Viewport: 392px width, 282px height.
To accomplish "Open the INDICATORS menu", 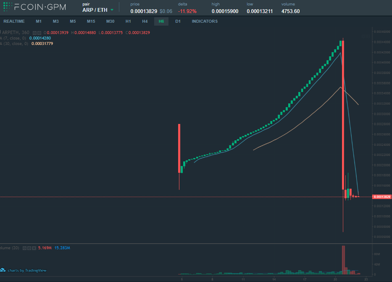I will 205,21.
